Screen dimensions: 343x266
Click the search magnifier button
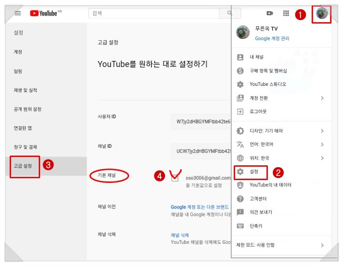(x=230, y=13)
